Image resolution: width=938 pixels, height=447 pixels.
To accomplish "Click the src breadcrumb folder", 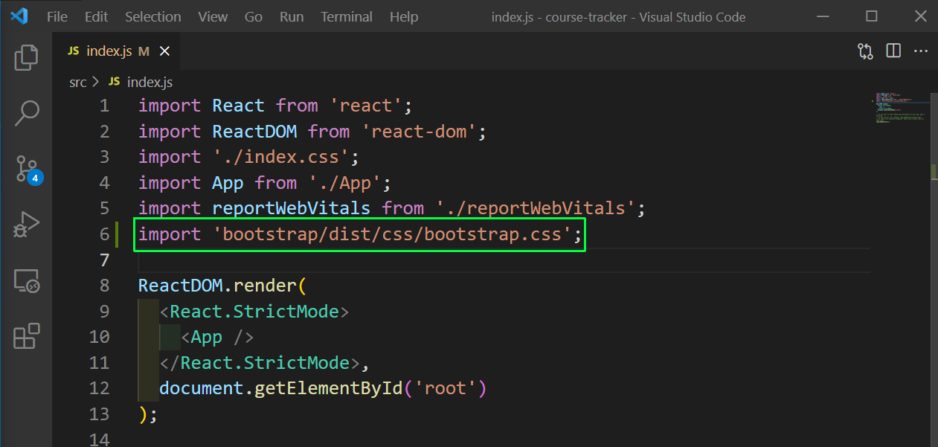I will [x=78, y=83].
